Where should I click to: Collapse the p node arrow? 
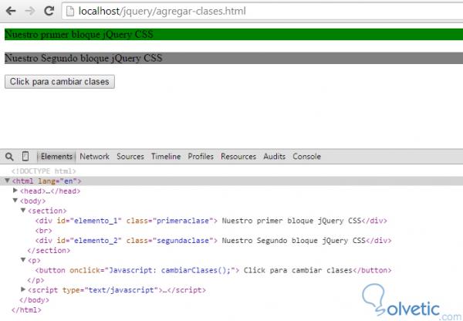coord(23,260)
